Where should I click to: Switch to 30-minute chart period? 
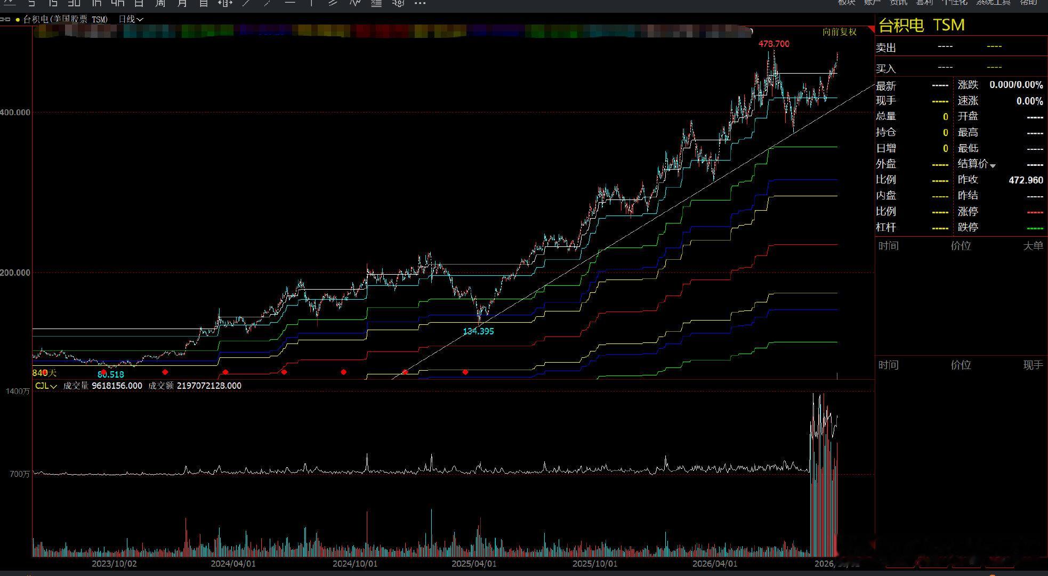tap(74, 3)
